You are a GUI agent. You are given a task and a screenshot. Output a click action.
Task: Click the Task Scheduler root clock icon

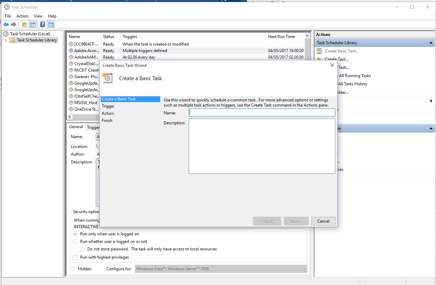[6, 34]
